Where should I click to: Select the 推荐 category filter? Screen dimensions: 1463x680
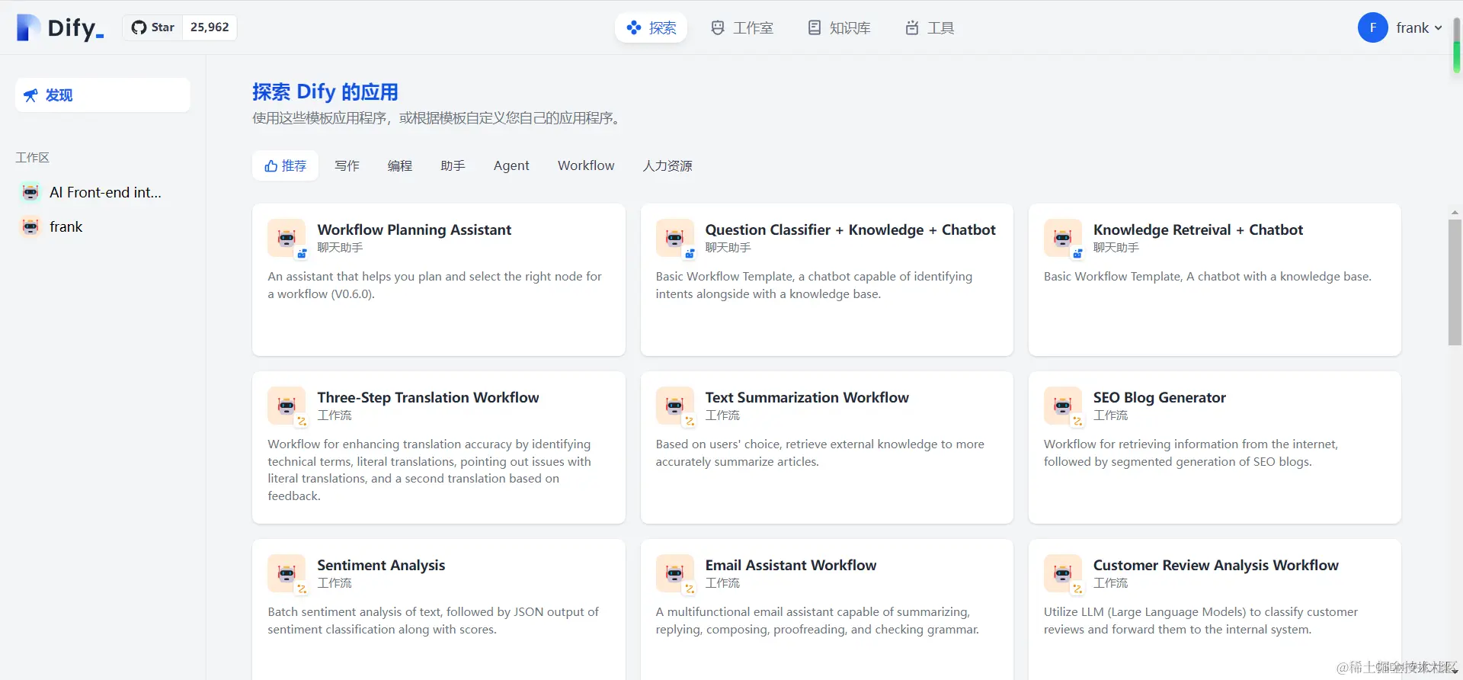(286, 165)
